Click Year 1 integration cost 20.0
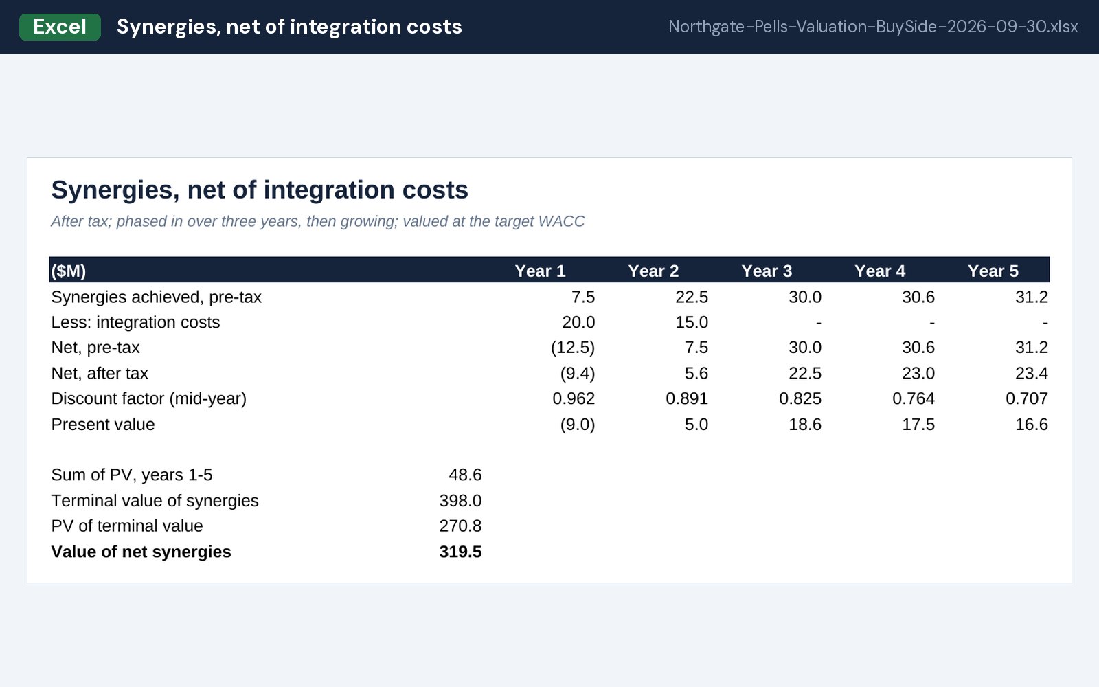 point(578,322)
